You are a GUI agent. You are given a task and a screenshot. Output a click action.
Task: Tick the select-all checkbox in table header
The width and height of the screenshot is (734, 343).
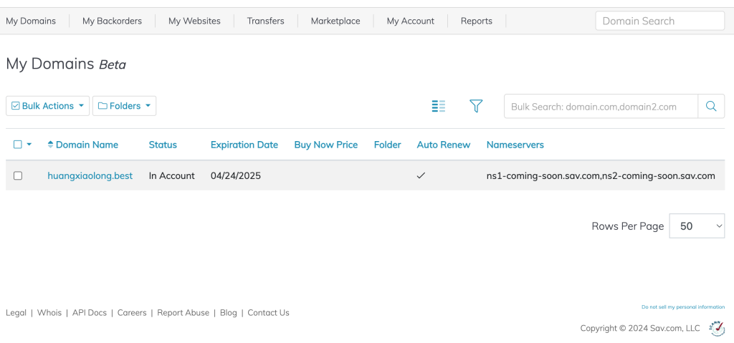[x=18, y=145]
